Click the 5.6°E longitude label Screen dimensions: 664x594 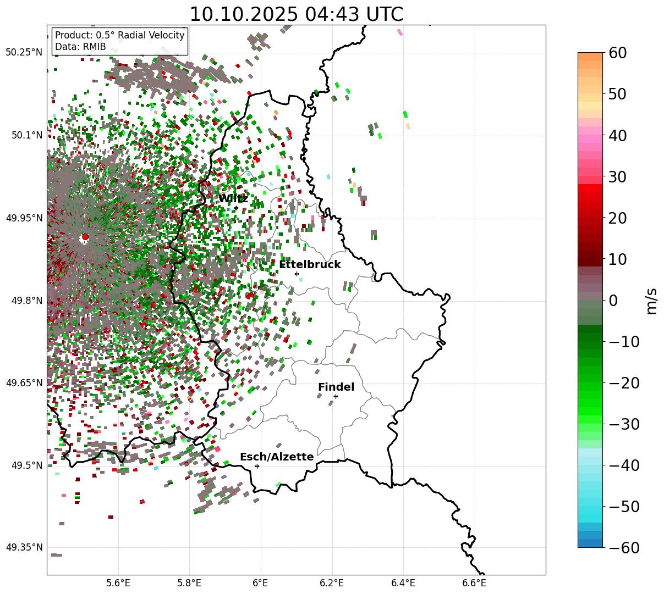118,584
